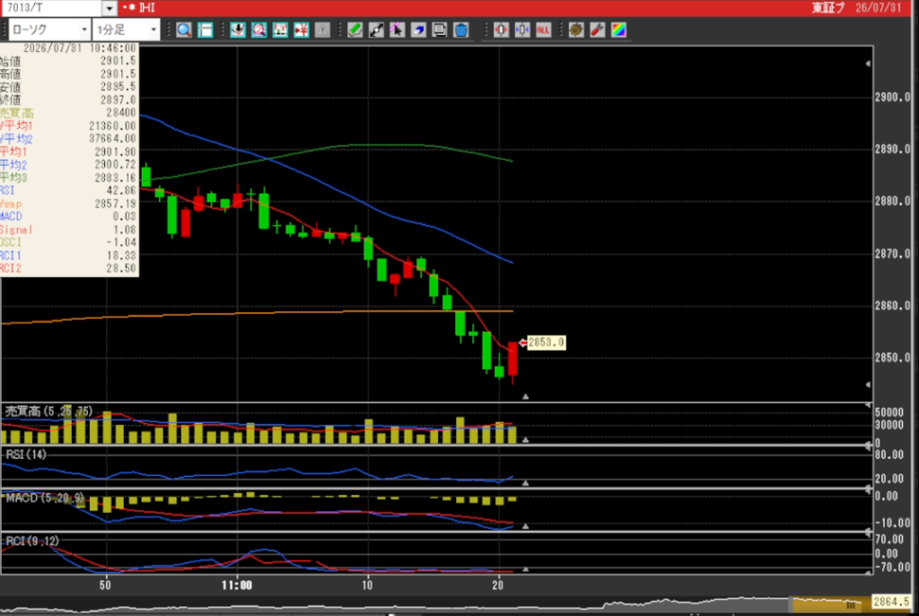Click the 2853.0 current price tag

pos(546,342)
